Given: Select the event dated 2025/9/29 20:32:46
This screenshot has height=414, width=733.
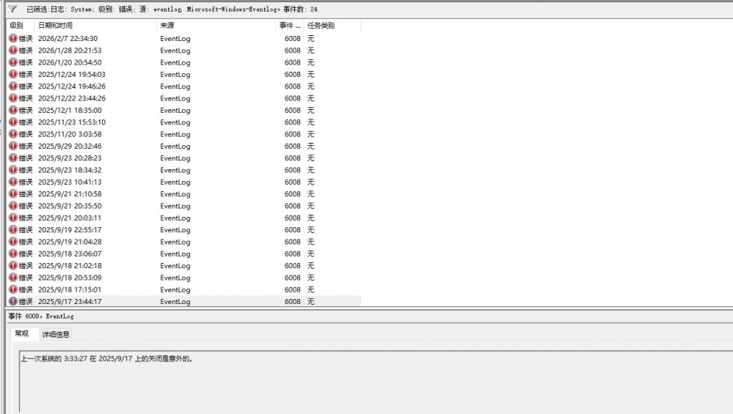Looking at the screenshot, I should click(70, 146).
